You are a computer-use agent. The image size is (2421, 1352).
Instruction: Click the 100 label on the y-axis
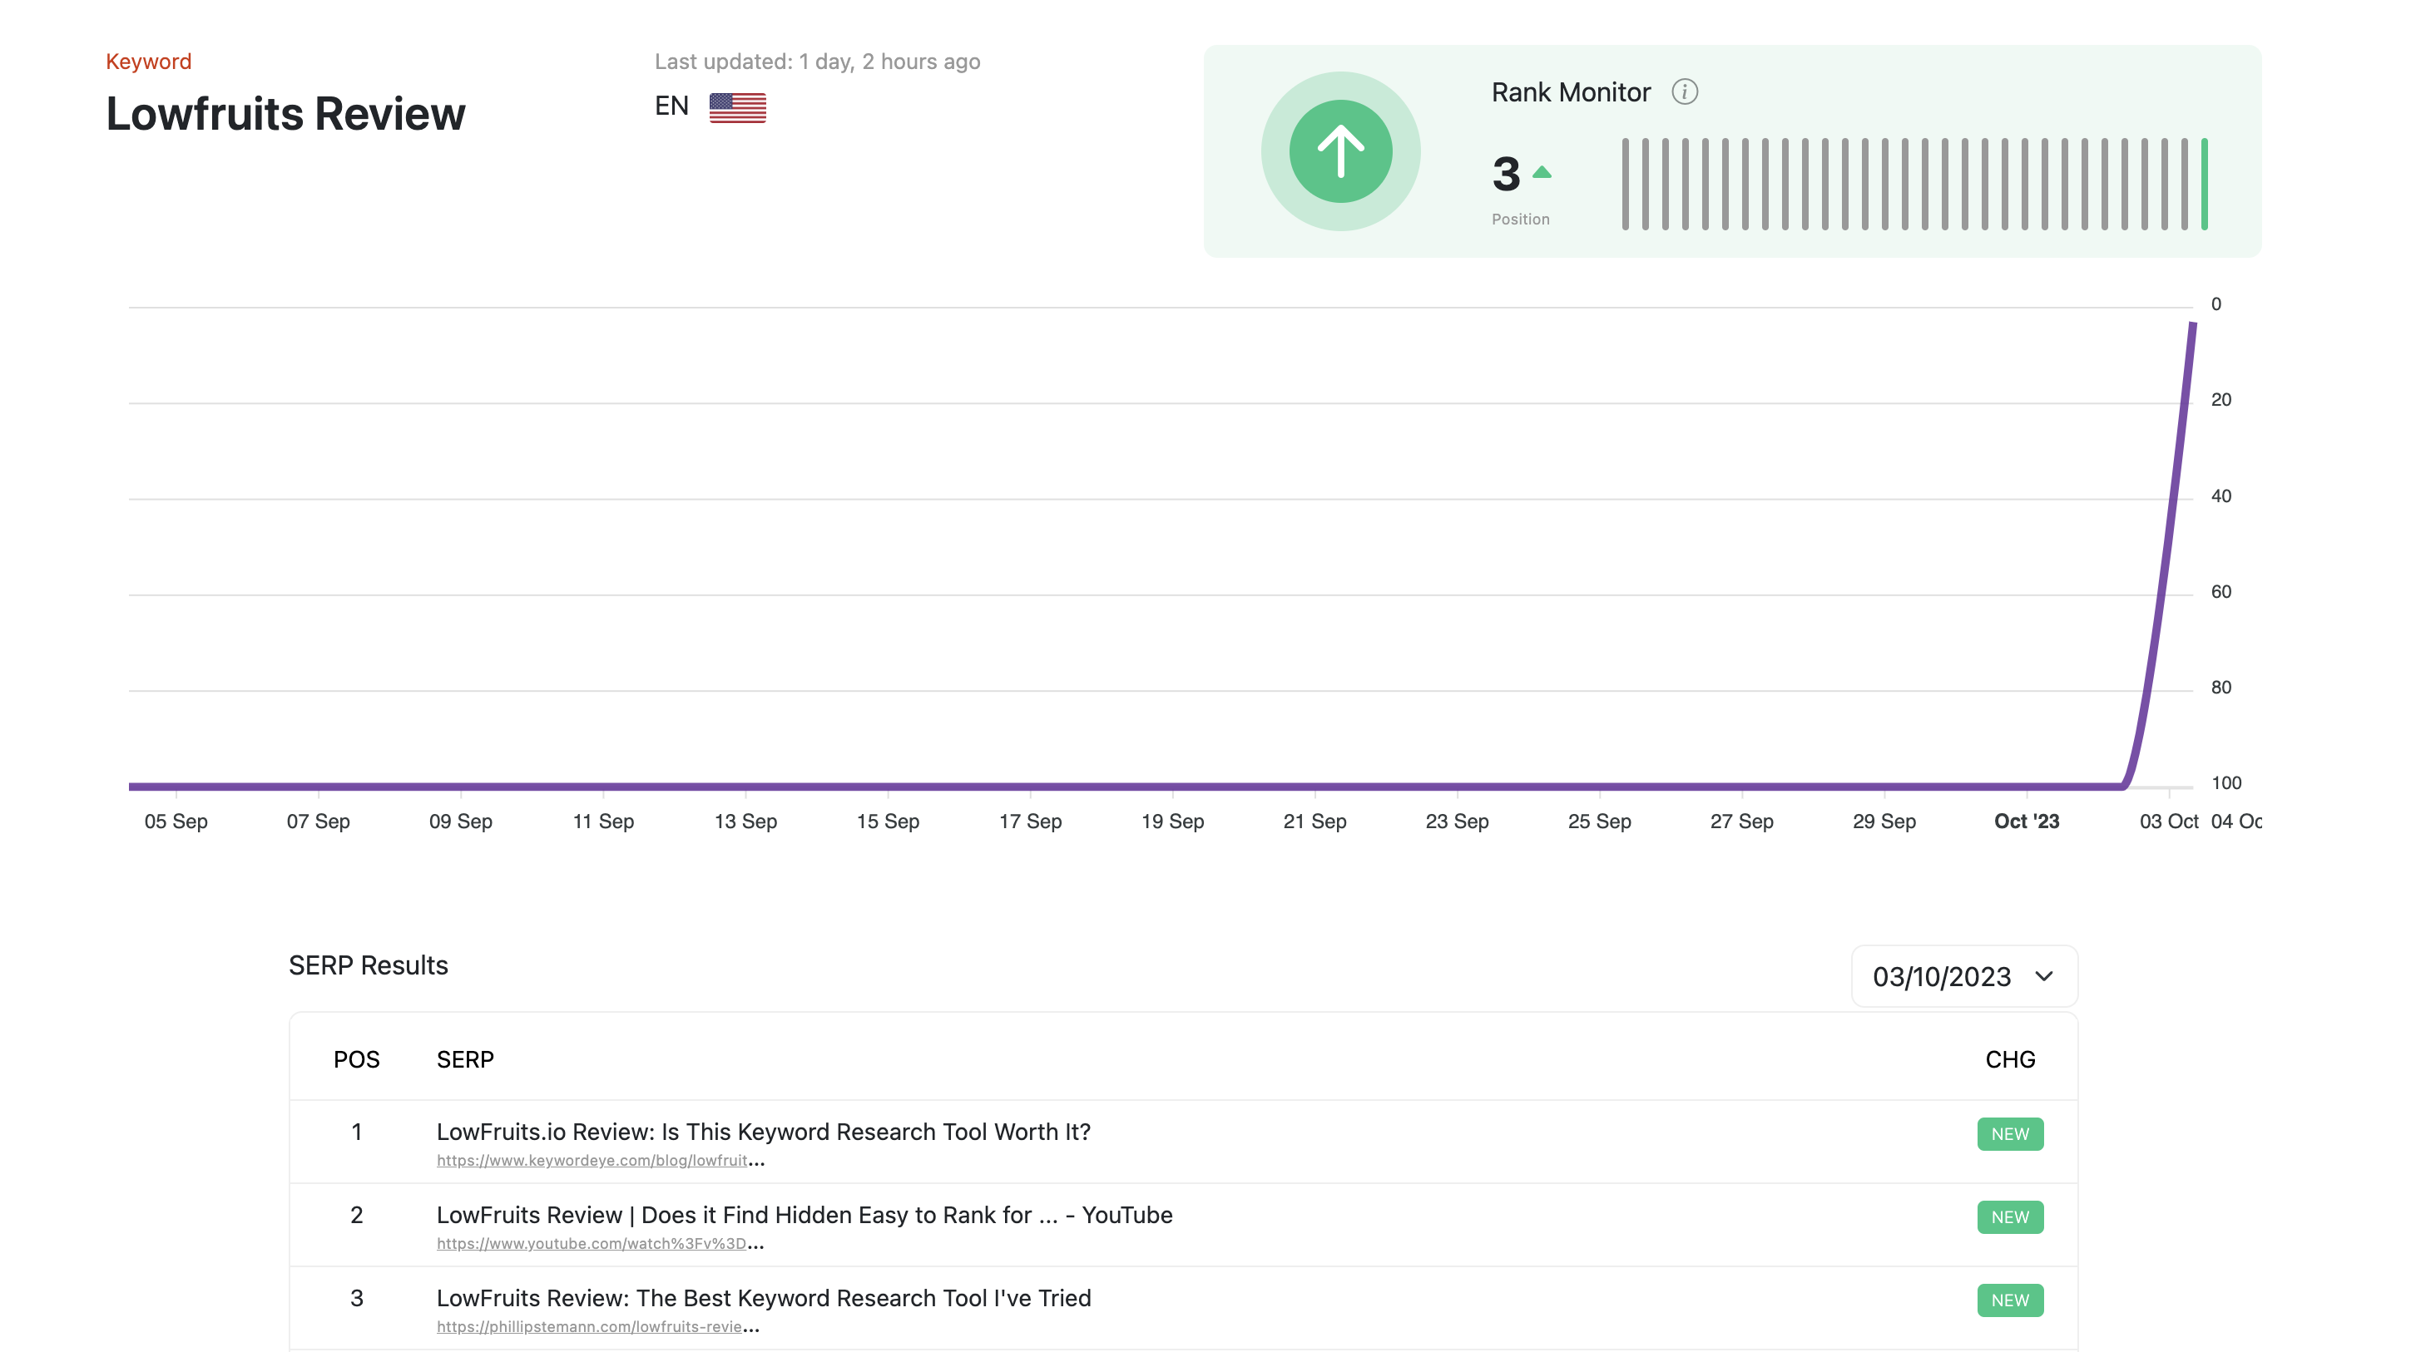click(2225, 782)
